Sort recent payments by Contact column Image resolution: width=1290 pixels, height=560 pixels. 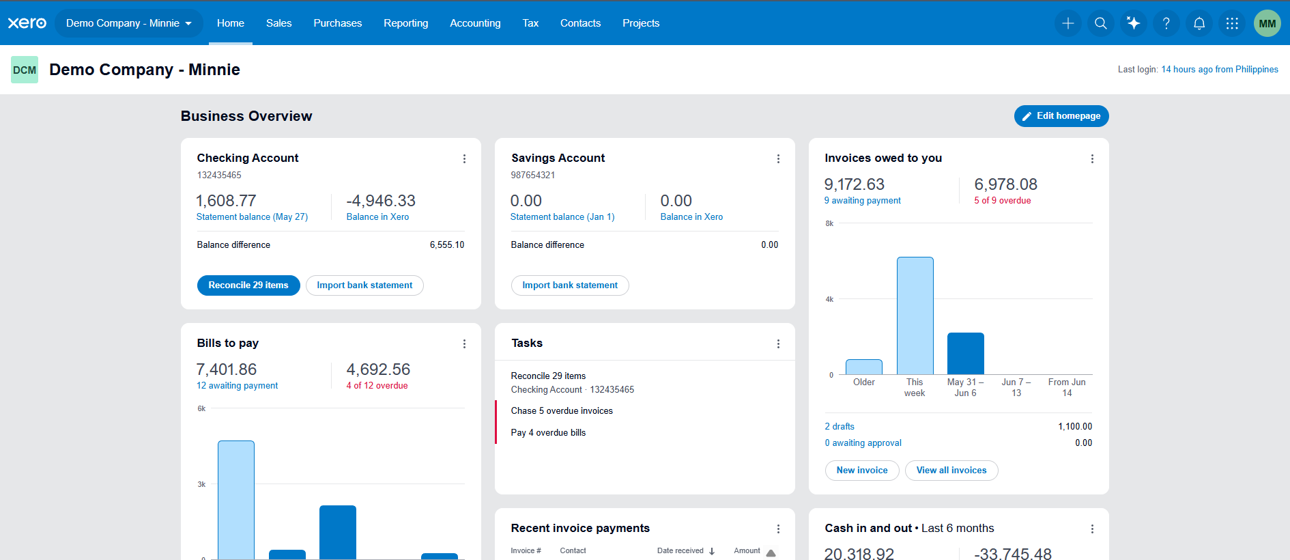click(573, 551)
